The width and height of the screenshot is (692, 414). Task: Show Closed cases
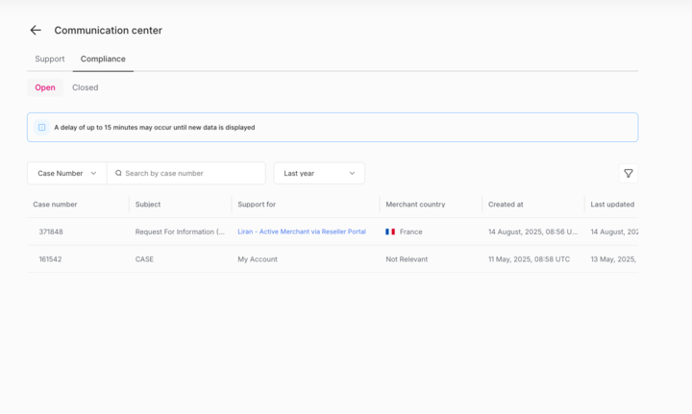tap(86, 87)
